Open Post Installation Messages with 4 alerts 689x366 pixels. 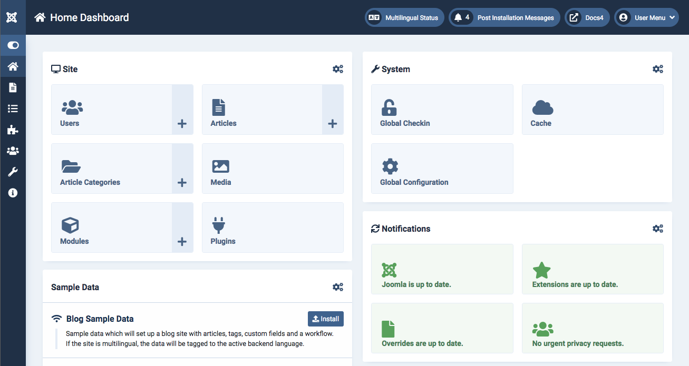coord(504,17)
